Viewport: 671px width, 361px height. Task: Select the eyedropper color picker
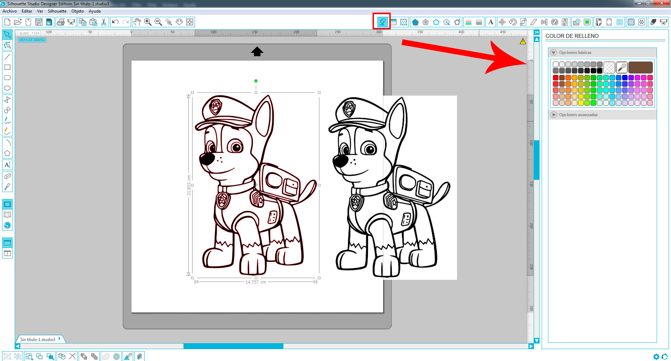click(622, 68)
